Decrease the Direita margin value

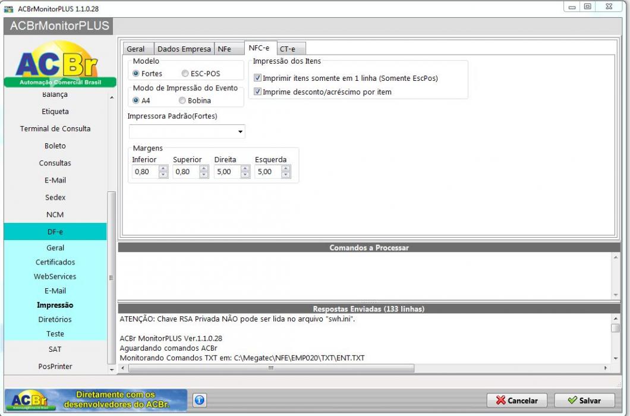245,175
